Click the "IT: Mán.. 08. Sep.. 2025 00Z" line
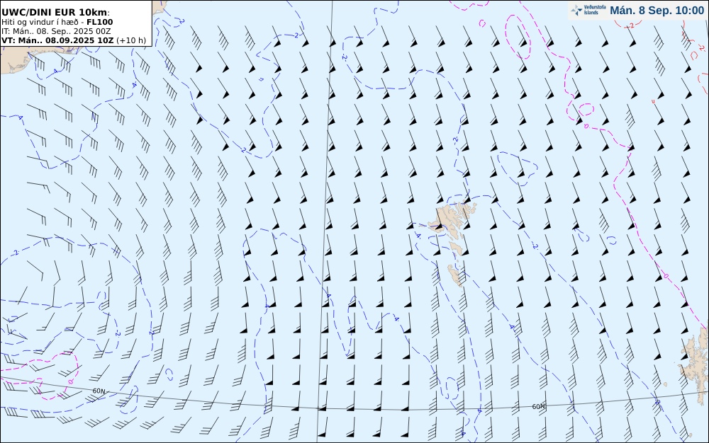This screenshot has height=443, width=709. (55, 31)
